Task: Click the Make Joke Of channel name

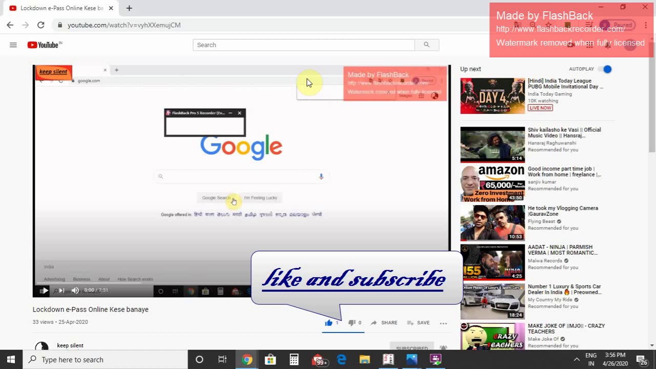Action: point(543,339)
